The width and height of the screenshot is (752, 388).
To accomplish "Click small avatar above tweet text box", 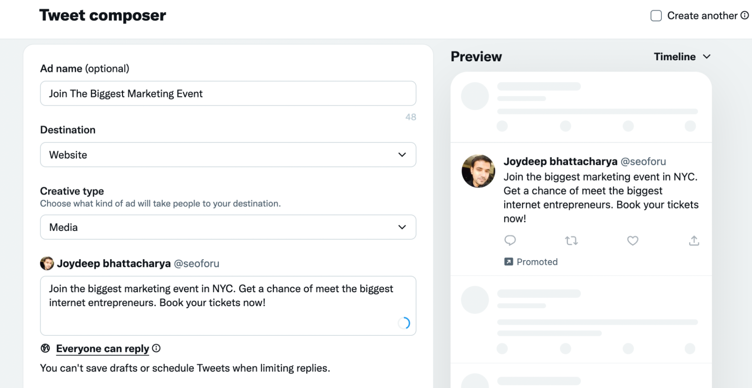I will tap(47, 264).
